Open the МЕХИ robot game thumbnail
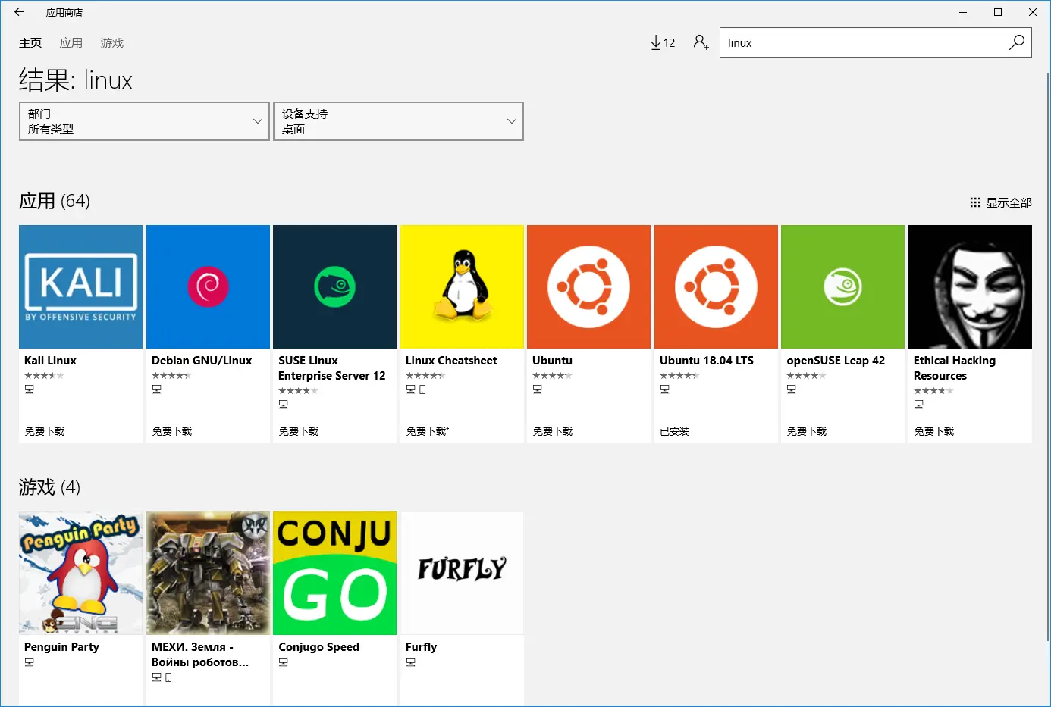Image resolution: width=1051 pixels, height=707 pixels. click(208, 573)
